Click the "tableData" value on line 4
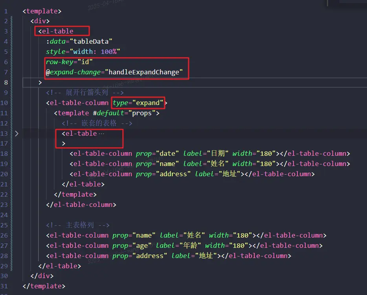367x295 pixels. [91, 41]
